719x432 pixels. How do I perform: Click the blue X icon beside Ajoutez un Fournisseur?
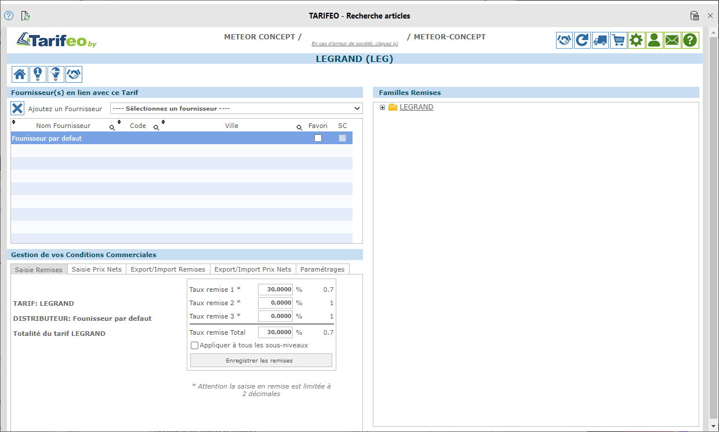pos(17,108)
